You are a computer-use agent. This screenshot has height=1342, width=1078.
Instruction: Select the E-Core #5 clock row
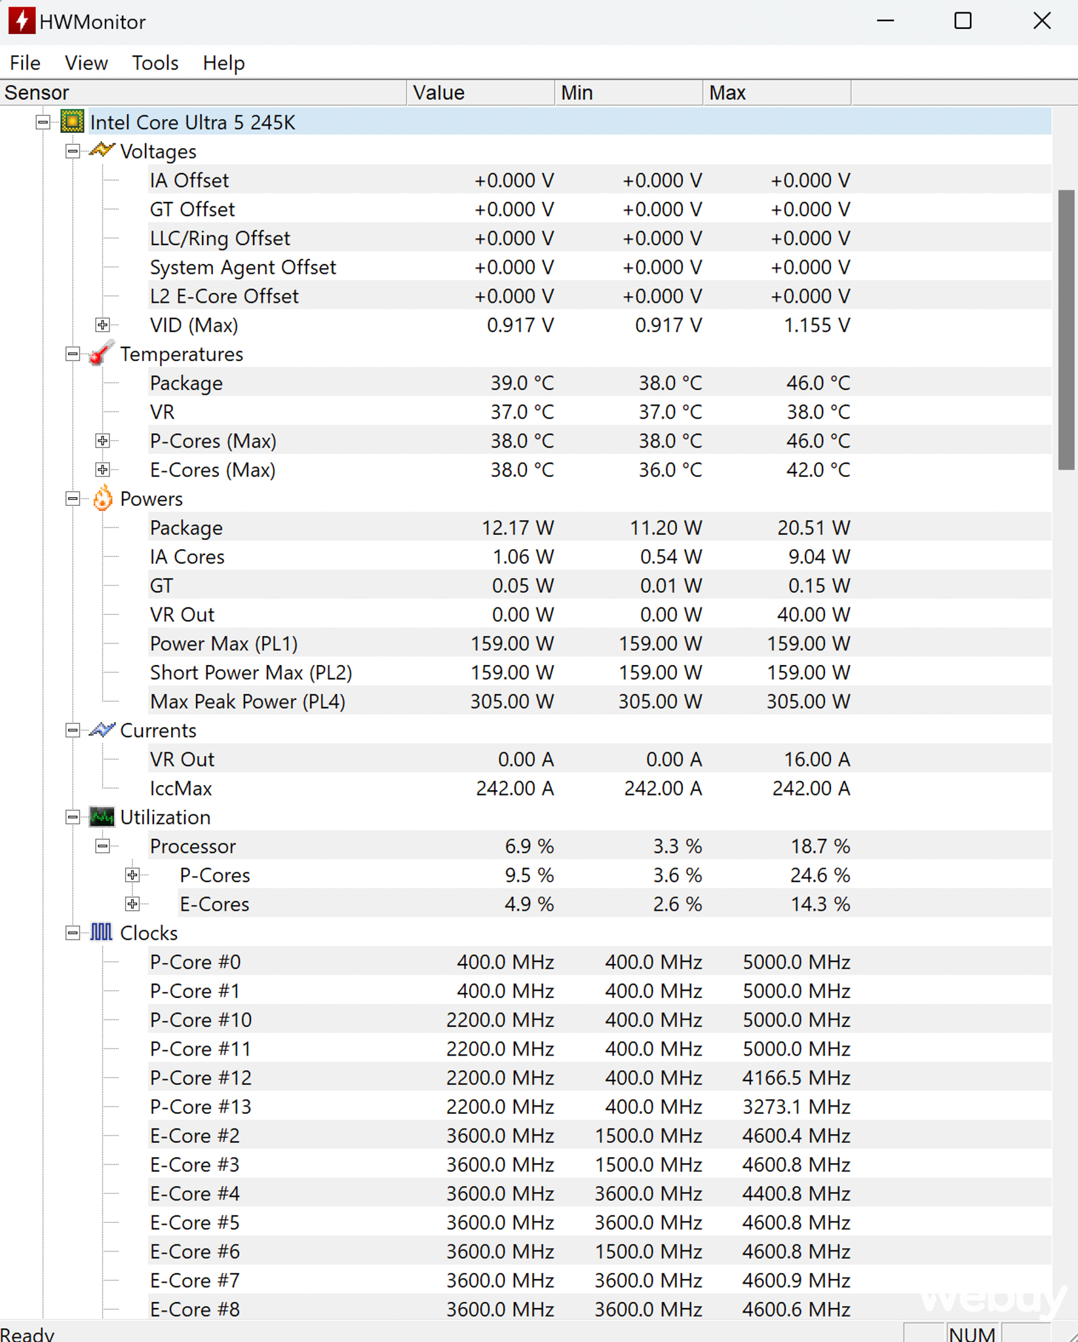[x=600, y=1222]
